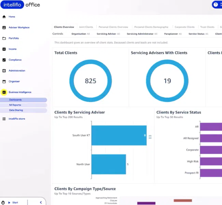Viewport: 222px width, 205px height.
Task: Collapse the sidebar with the chevron arrow
Action: (x=41, y=203)
